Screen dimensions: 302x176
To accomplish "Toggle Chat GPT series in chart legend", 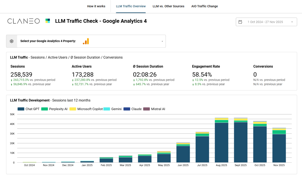I will tap(29, 109).
